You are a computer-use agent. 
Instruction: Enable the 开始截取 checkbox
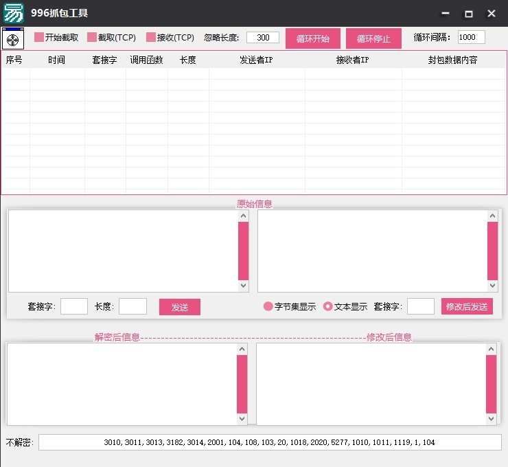(x=39, y=38)
